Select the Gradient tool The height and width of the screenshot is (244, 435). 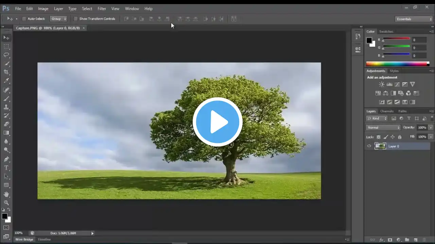[x=6, y=133]
